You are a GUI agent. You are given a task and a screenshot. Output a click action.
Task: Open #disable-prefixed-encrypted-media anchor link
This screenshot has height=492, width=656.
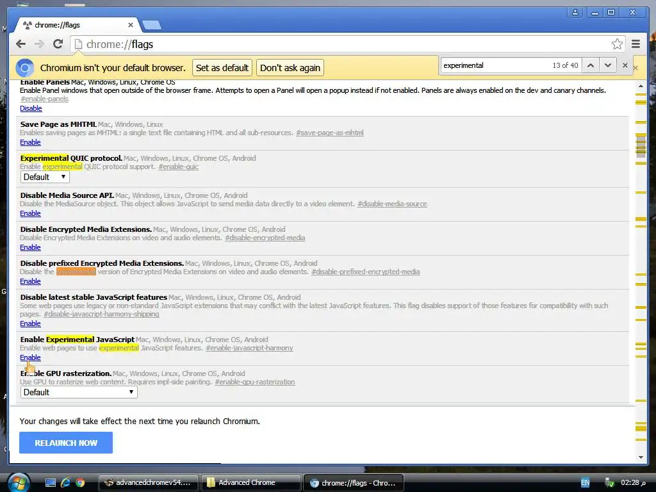tap(365, 272)
